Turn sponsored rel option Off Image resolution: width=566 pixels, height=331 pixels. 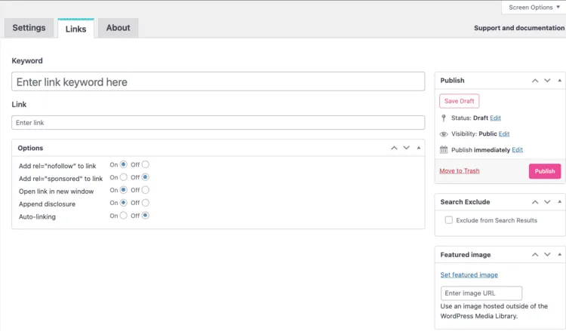[x=145, y=177]
